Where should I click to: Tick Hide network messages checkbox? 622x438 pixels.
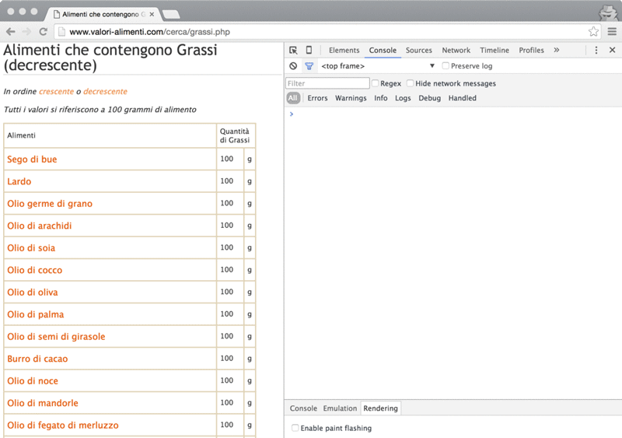pyautogui.click(x=411, y=83)
